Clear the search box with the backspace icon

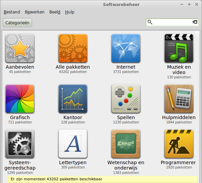click(195, 22)
